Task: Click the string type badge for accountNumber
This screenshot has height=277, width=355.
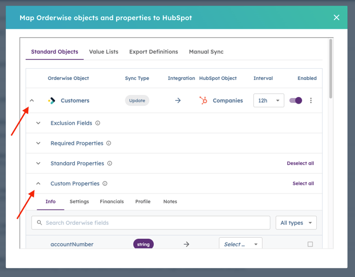Action: (x=143, y=244)
